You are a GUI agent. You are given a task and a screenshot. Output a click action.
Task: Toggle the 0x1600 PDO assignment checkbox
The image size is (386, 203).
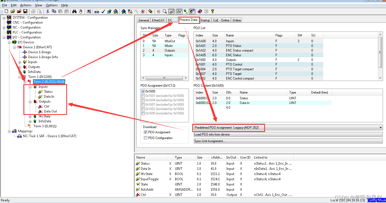coord(143,91)
